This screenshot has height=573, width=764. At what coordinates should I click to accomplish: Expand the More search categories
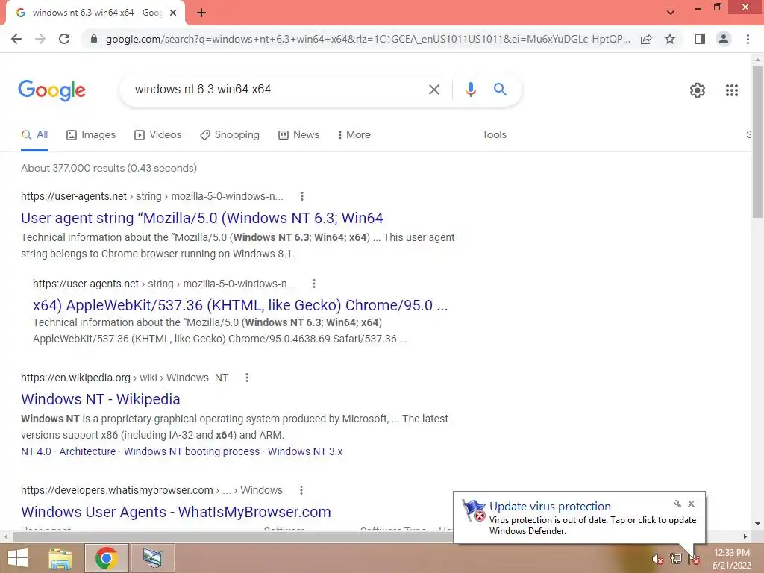(354, 135)
